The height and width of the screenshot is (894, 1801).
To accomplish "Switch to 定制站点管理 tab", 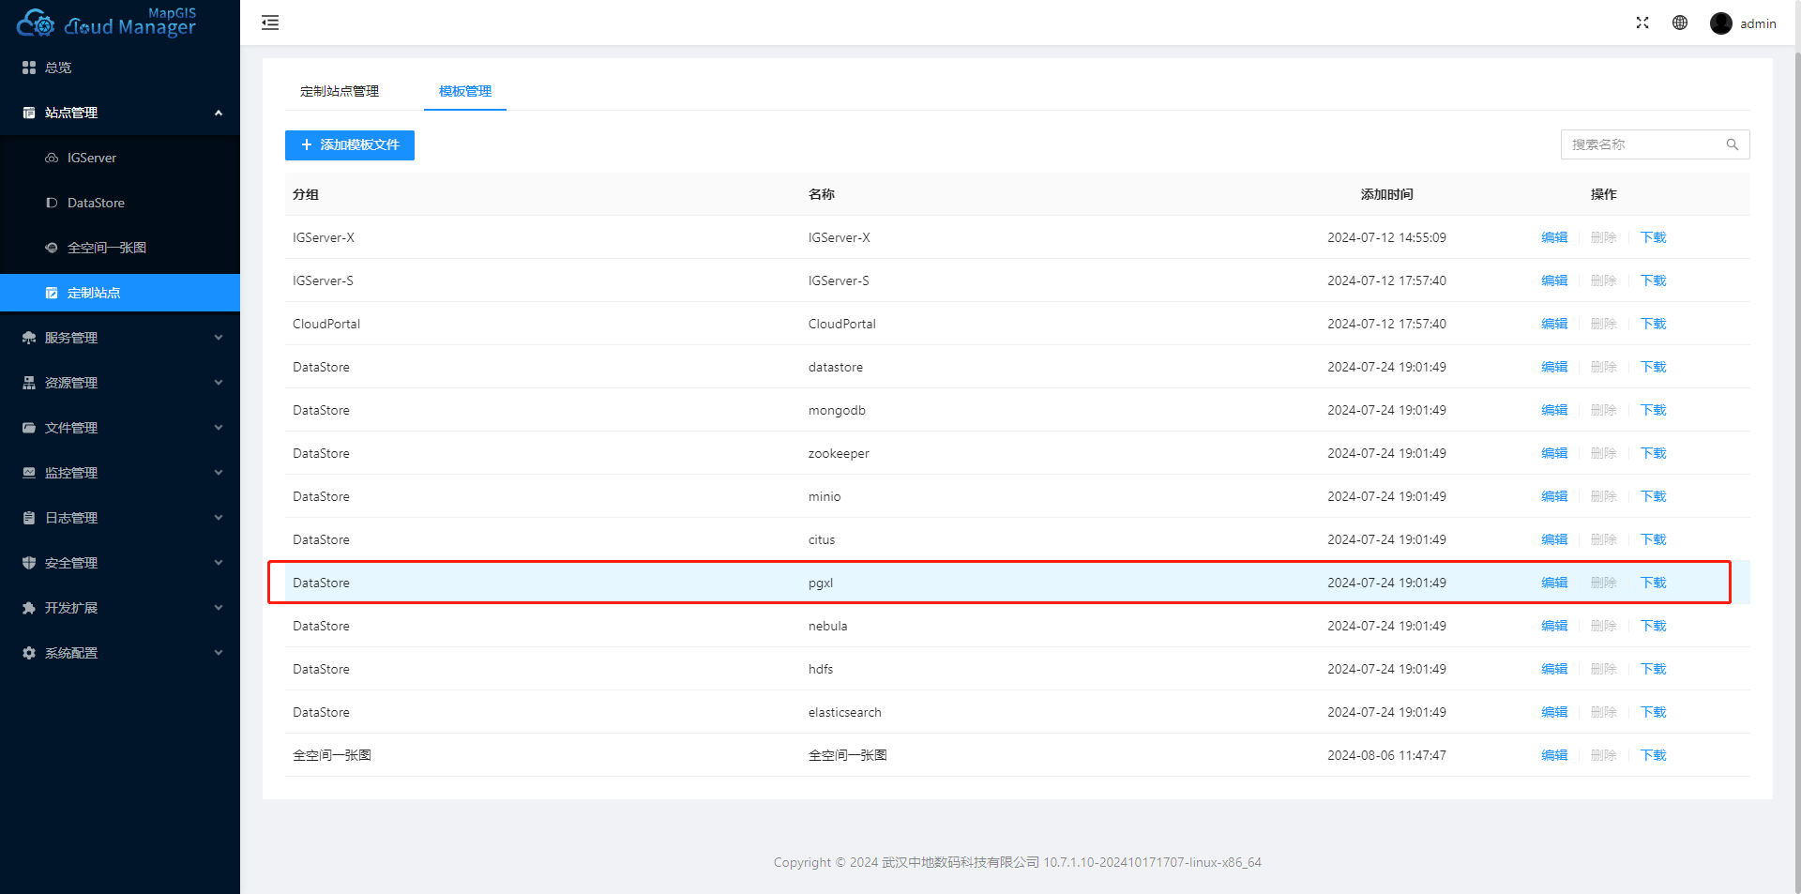I will coord(340,91).
